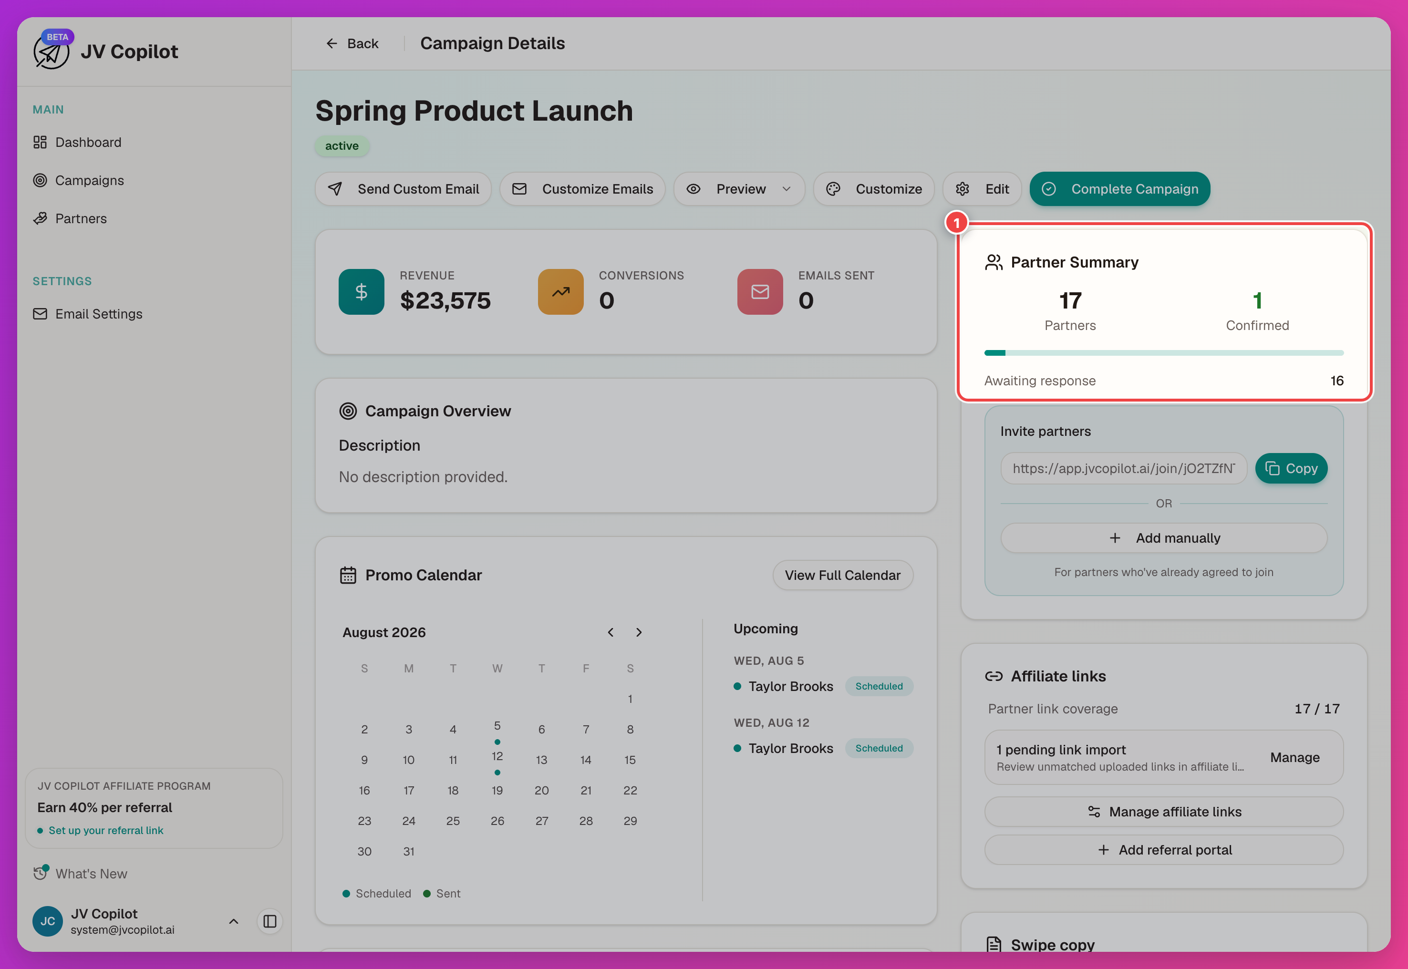Click the Scheduled badge for Aug 5
The width and height of the screenshot is (1408, 969).
[x=879, y=686]
